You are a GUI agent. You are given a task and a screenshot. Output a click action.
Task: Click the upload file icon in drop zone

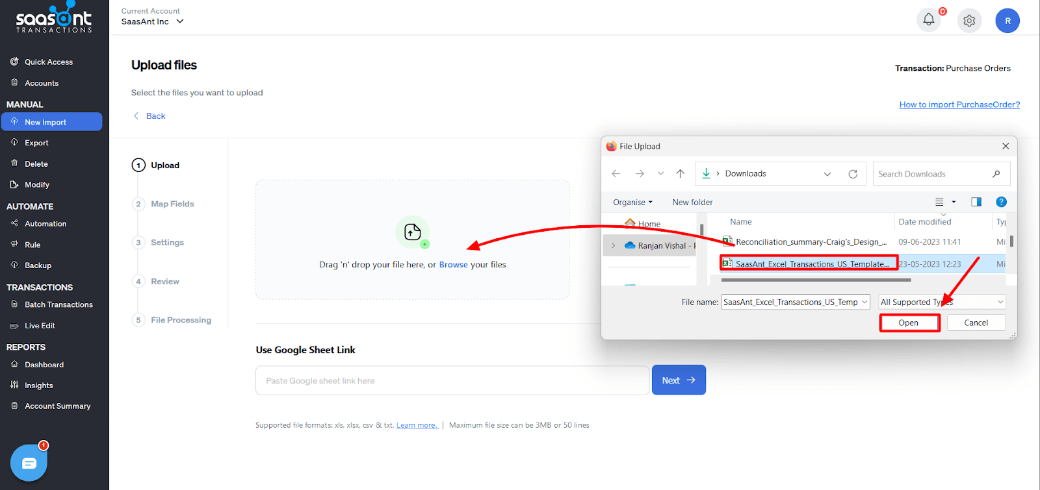point(413,232)
